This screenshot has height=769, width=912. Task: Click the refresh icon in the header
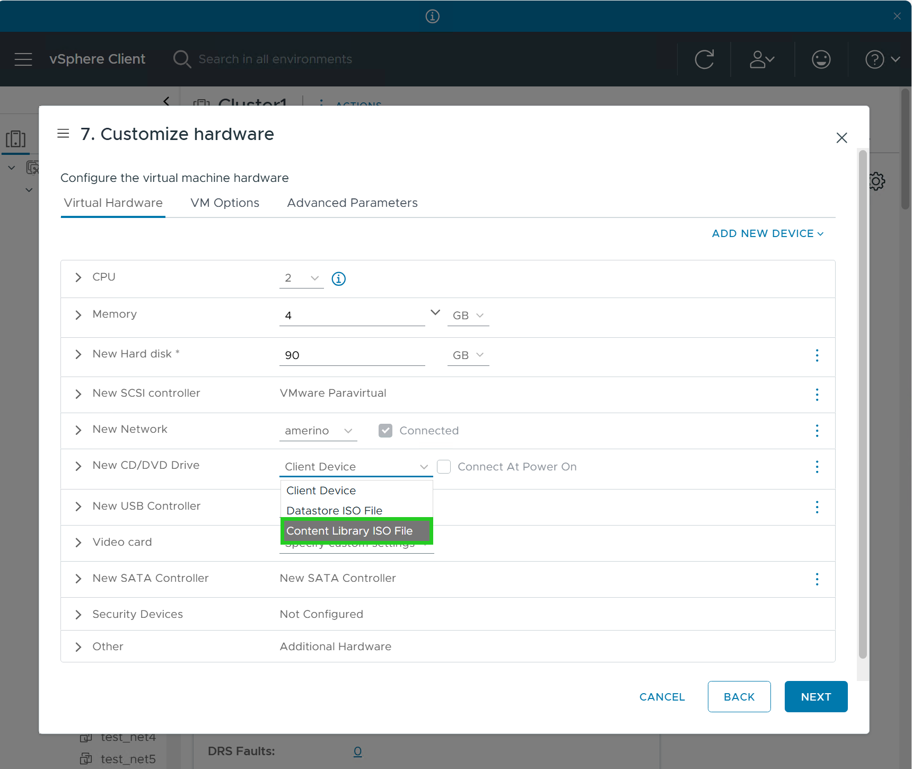(x=704, y=59)
